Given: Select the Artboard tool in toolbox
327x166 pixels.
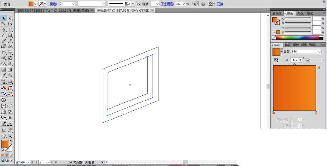Looking at the screenshot, I should pos(4,130).
